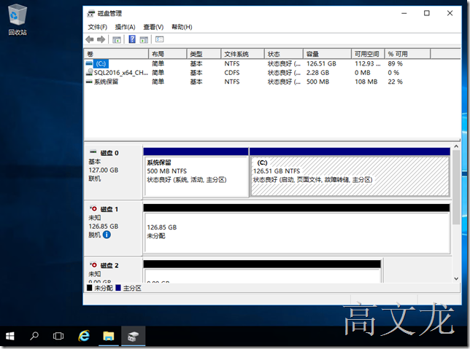Click the blue 主分区 legend swatch
Viewport: 470px width, 349px height.
click(x=118, y=288)
